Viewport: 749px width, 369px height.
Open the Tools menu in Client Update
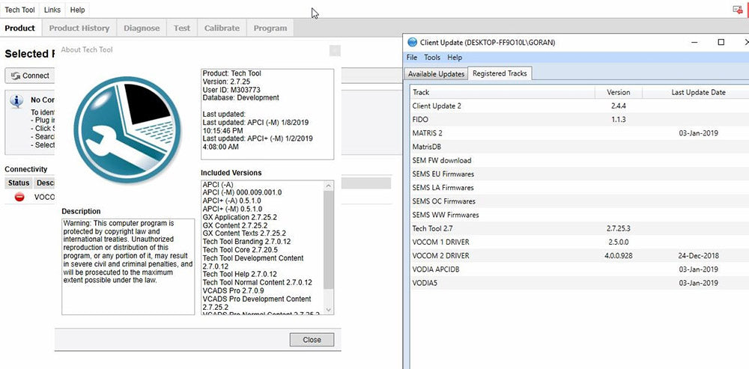[432, 58]
